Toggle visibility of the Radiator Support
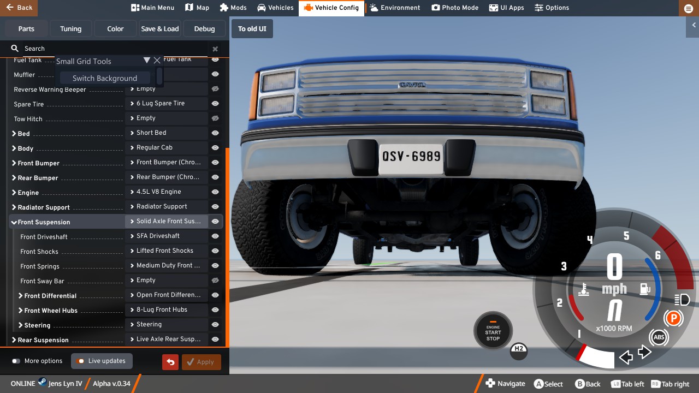The height and width of the screenshot is (393, 699). [215, 206]
